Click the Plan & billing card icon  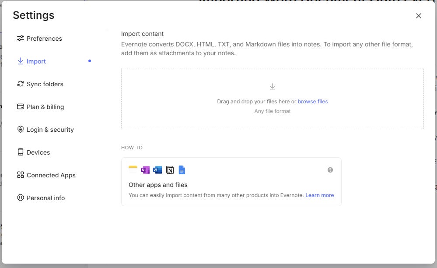click(x=21, y=106)
